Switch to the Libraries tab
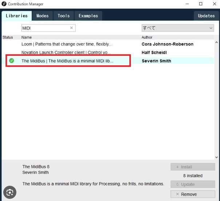The image size is (220, 201). pyautogui.click(x=16, y=16)
